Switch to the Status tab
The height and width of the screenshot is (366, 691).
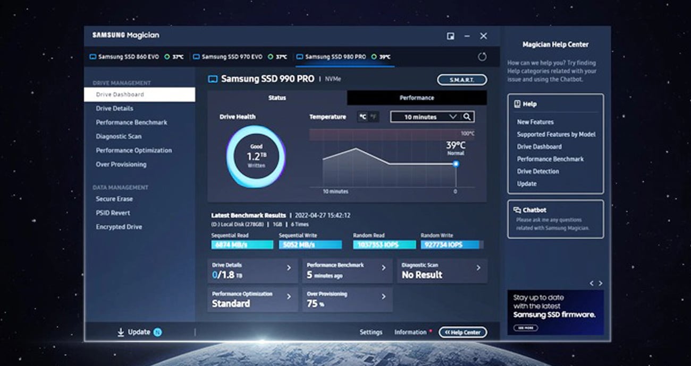277,98
